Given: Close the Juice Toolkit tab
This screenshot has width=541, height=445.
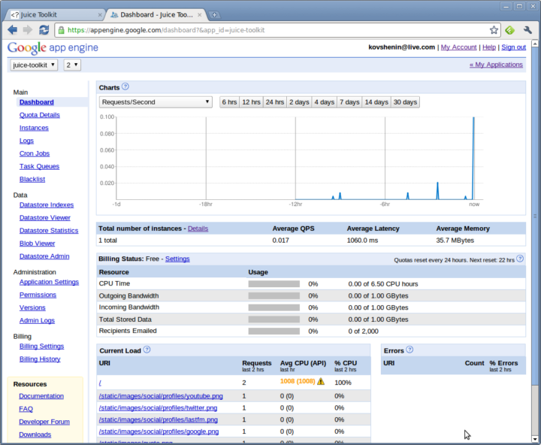Looking at the screenshot, I should click(x=100, y=15).
